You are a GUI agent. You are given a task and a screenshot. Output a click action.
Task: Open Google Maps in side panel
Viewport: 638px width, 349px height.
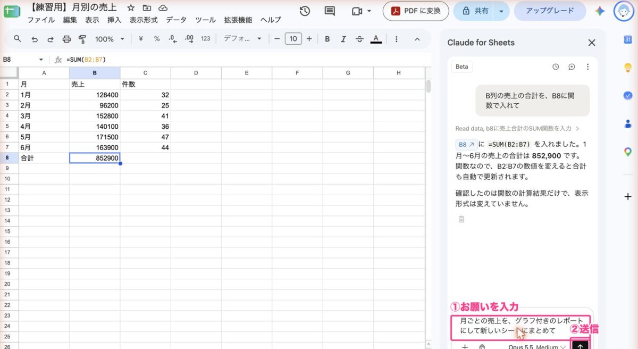(627, 152)
